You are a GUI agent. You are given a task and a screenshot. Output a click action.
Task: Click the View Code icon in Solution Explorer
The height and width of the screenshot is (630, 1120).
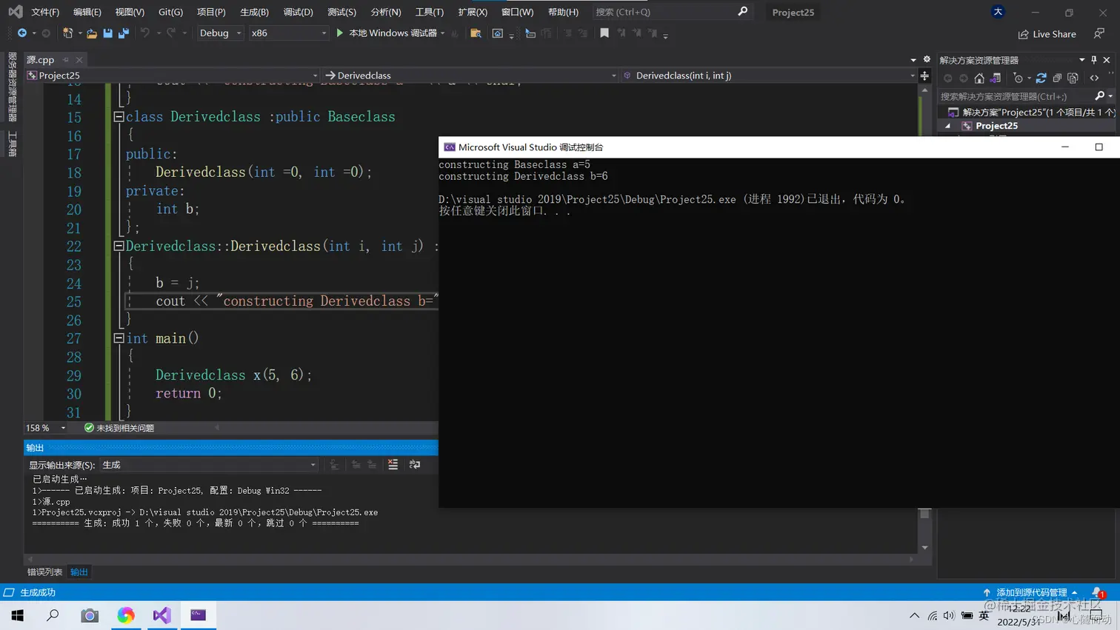1094,78
